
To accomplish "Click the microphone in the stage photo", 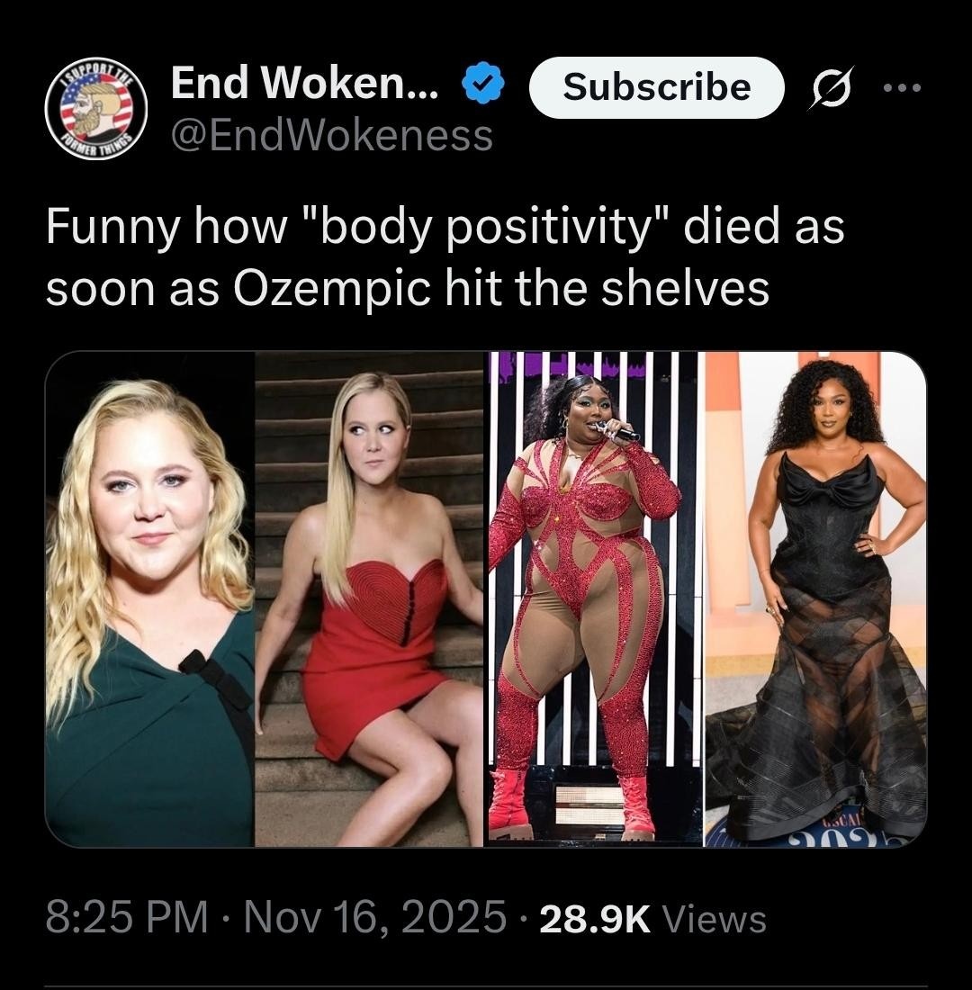I will [616, 430].
